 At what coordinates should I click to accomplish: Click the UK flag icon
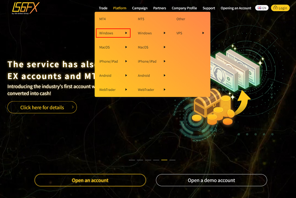coord(259,8)
